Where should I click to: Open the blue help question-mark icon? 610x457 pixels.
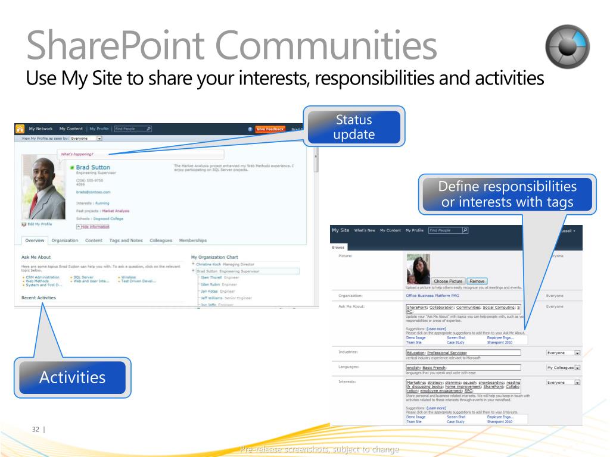point(250,129)
